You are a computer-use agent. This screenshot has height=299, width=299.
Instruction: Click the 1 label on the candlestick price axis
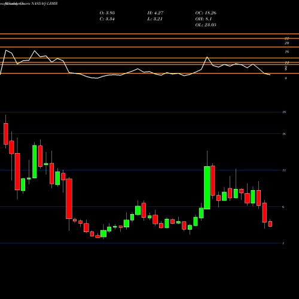pos(283,243)
